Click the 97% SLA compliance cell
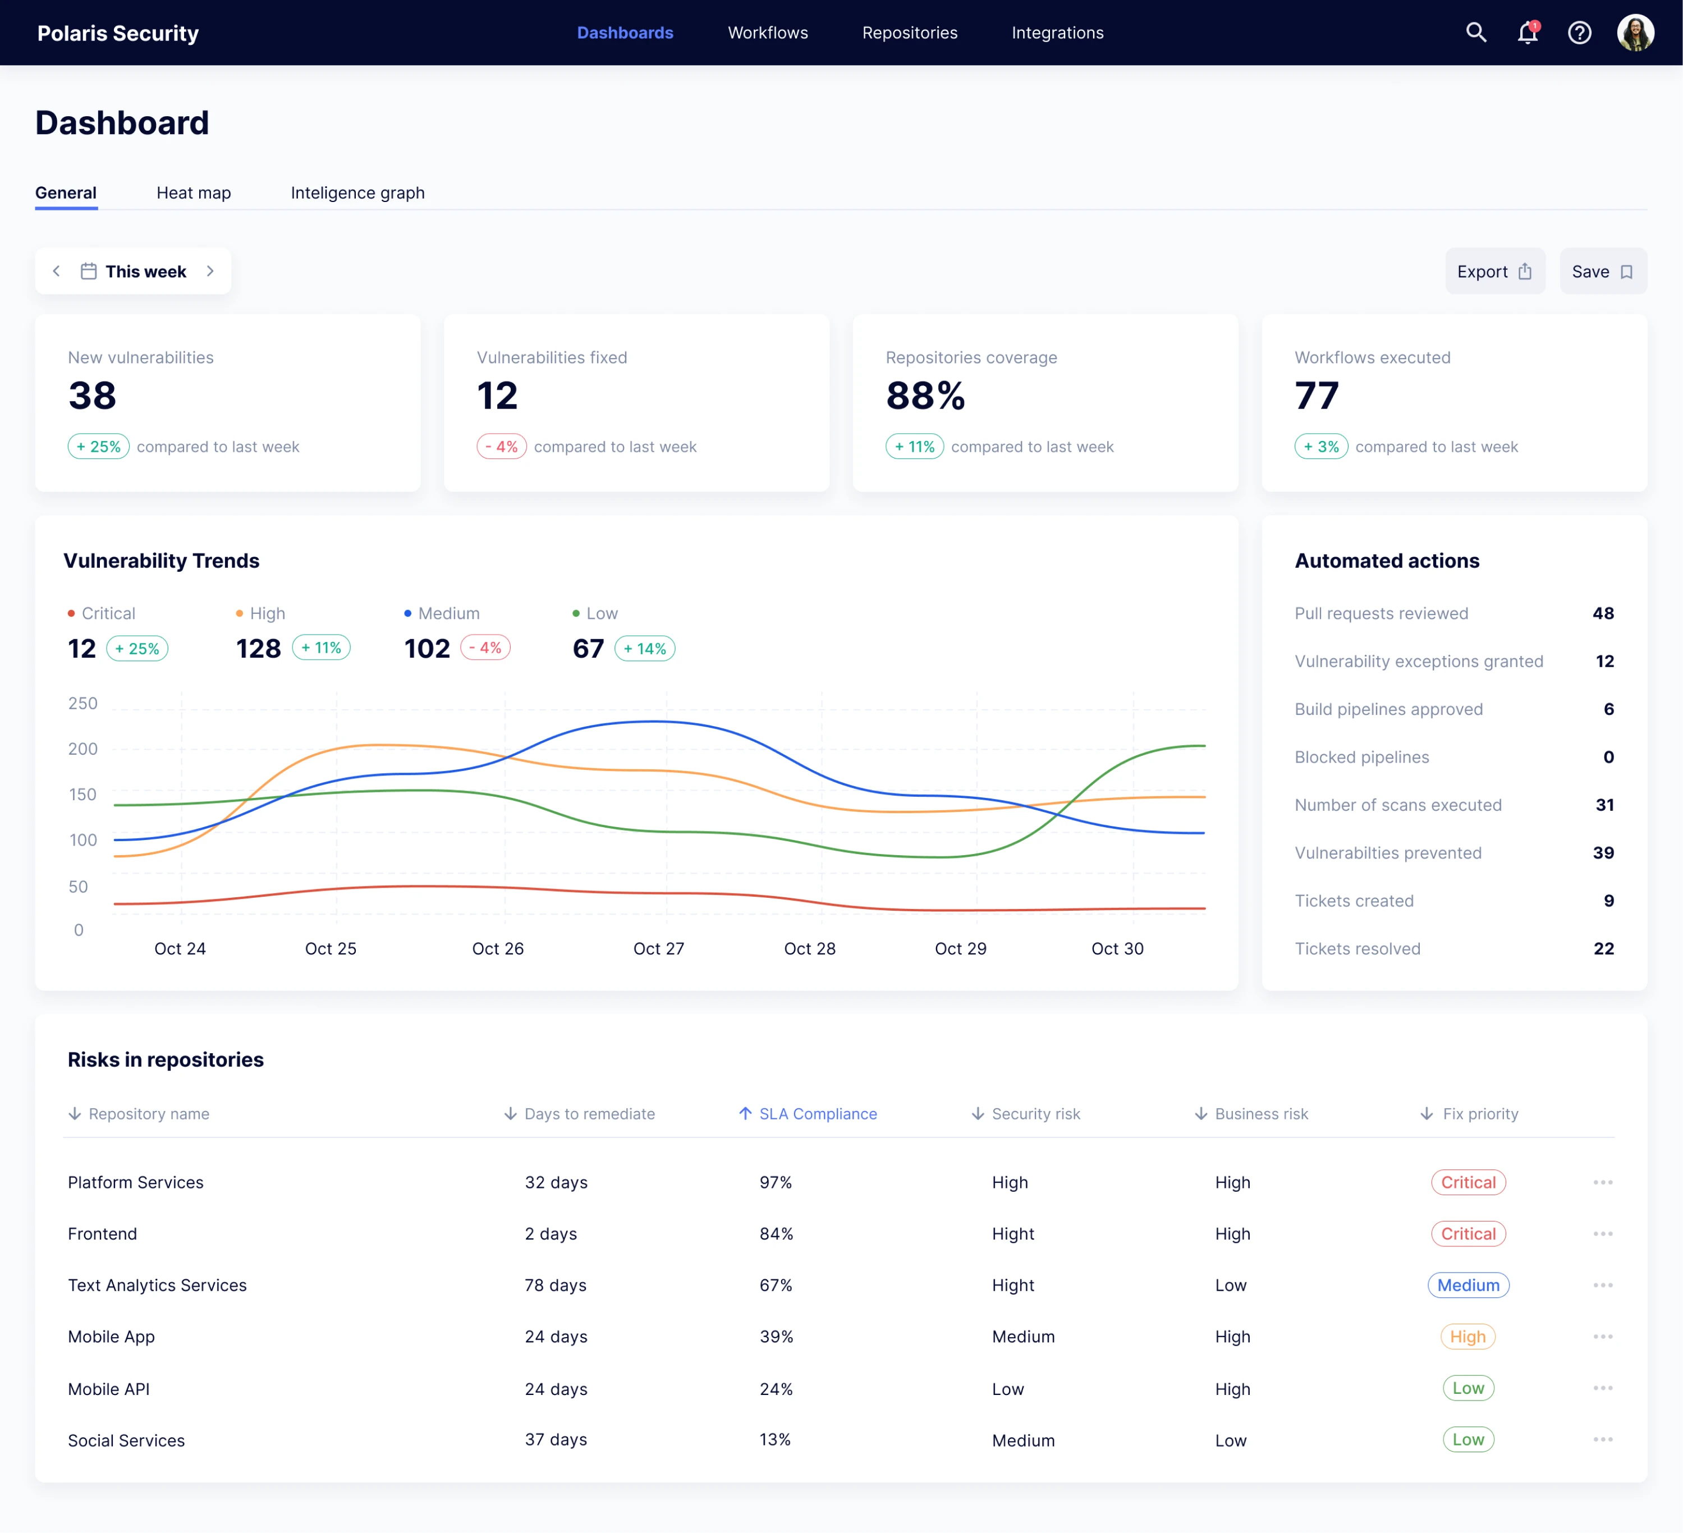1683x1533 pixels. [776, 1182]
